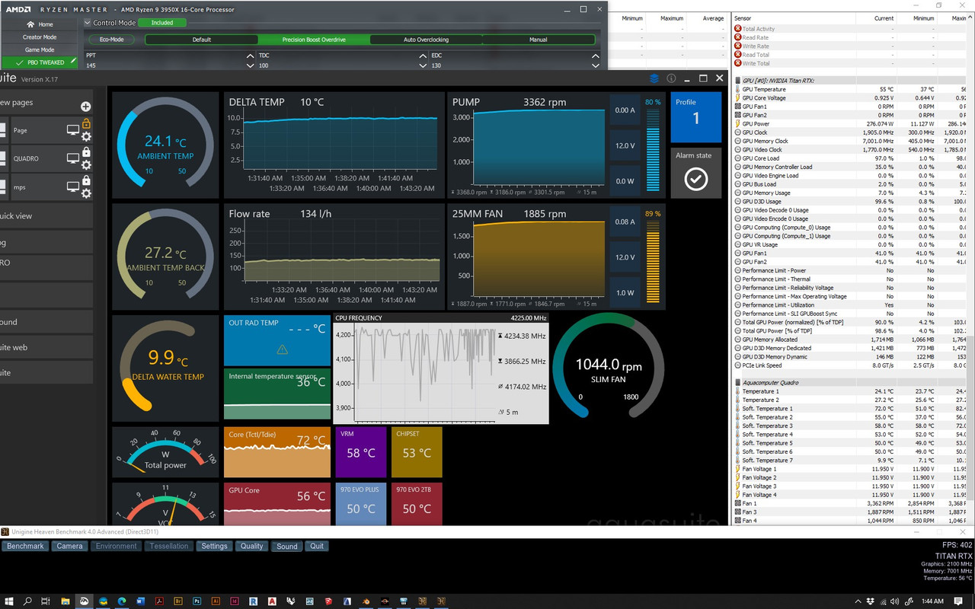The width and height of the screenshot is (975, 609).
Task: Select Manual control mode
Action: pyautogui.click(x=538, y=39)
